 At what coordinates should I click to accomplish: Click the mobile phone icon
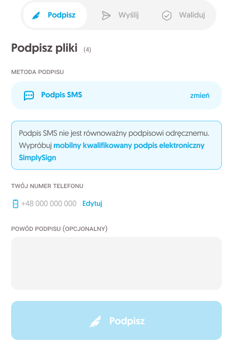(x=16, y=204)
